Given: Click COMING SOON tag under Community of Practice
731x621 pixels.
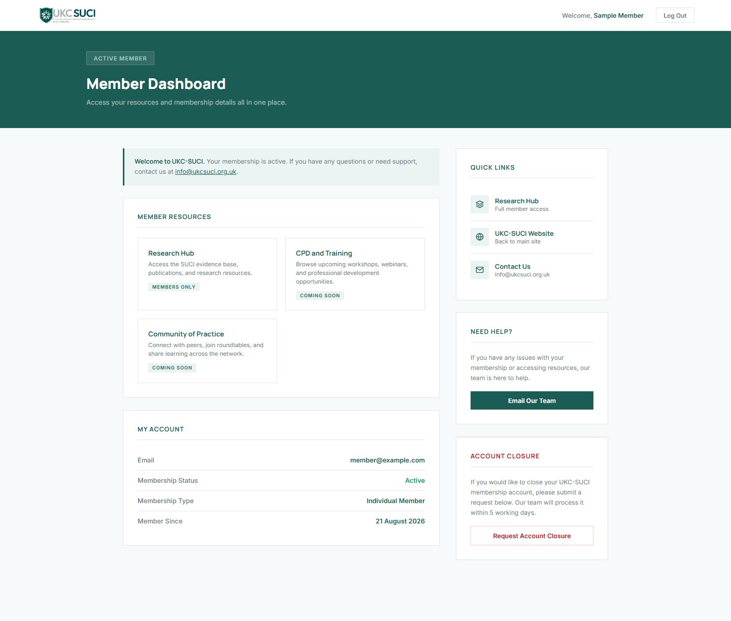Looking at the screenshot, I should tap(172, 367).
